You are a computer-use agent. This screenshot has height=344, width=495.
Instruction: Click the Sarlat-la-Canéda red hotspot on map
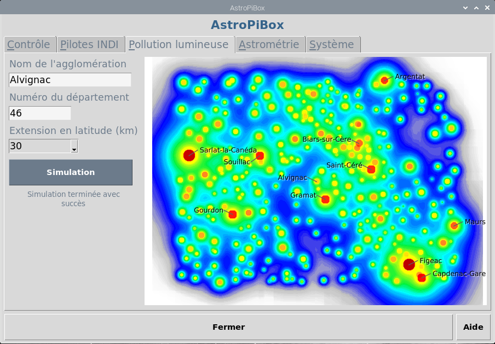pos(189,155)
